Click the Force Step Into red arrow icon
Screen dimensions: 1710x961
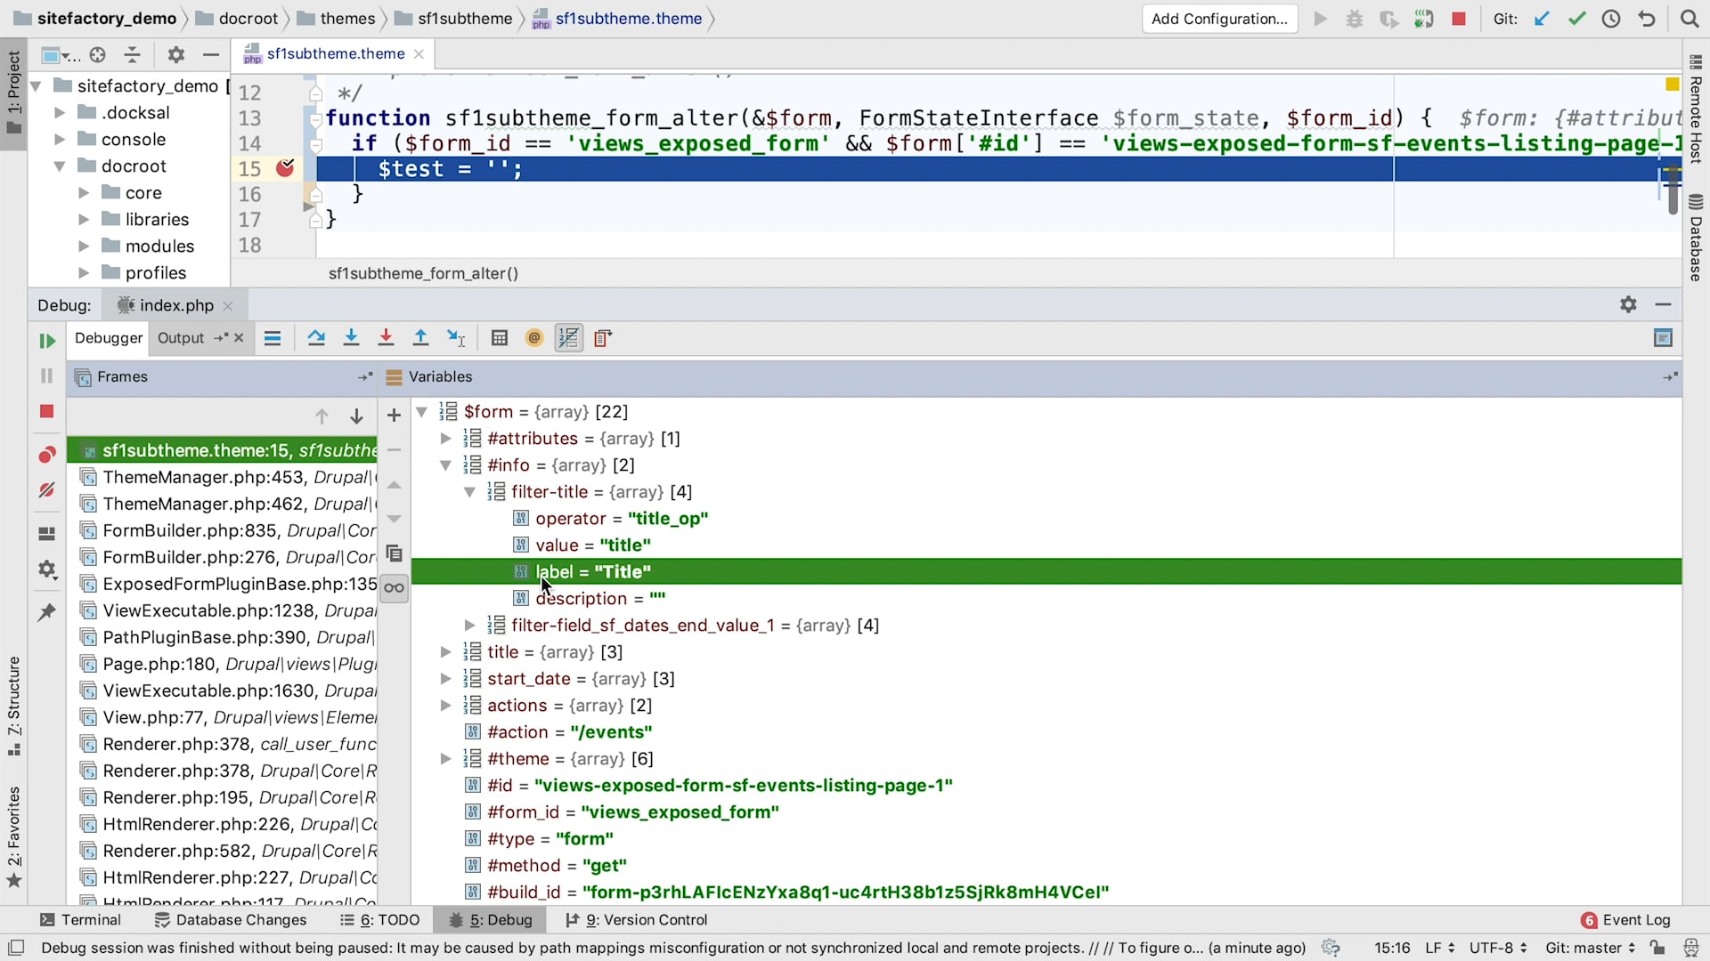[386, 338]
